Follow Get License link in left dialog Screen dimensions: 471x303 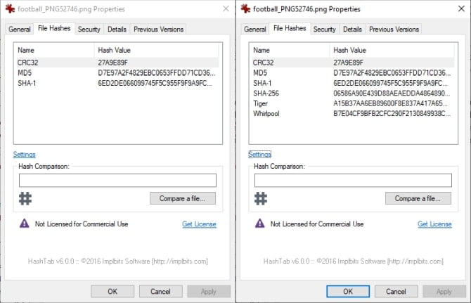click(199, 224)
